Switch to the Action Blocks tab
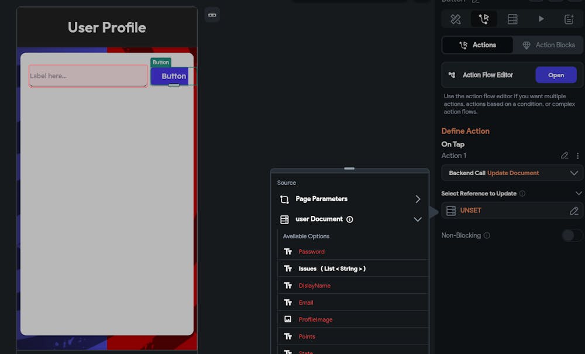 [x=548, y=45]
